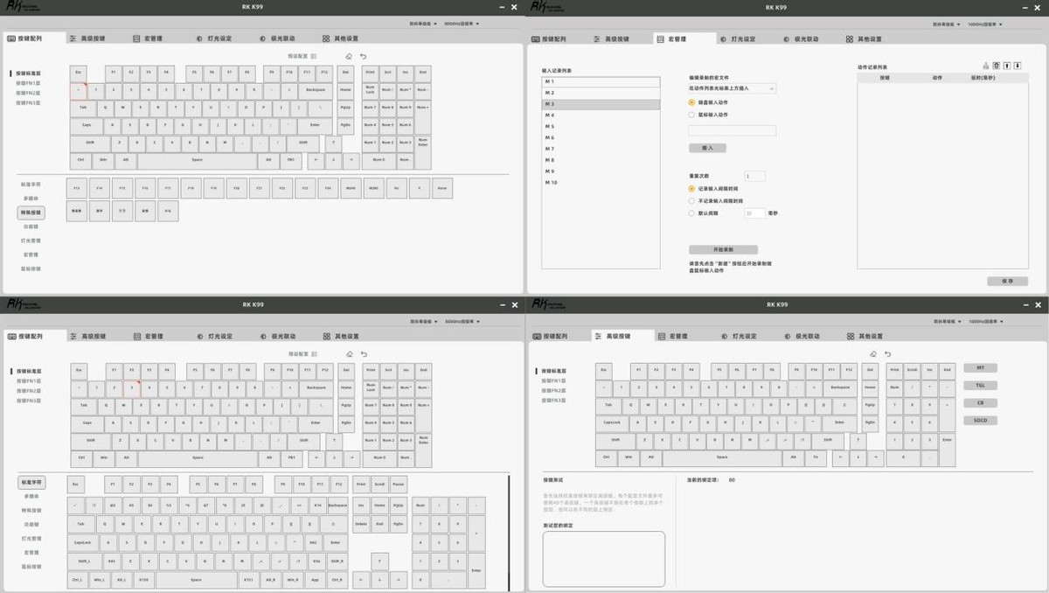1049x593 pixels.
Task: Click the eraser icon in advanced keys window
Action: 873,353
